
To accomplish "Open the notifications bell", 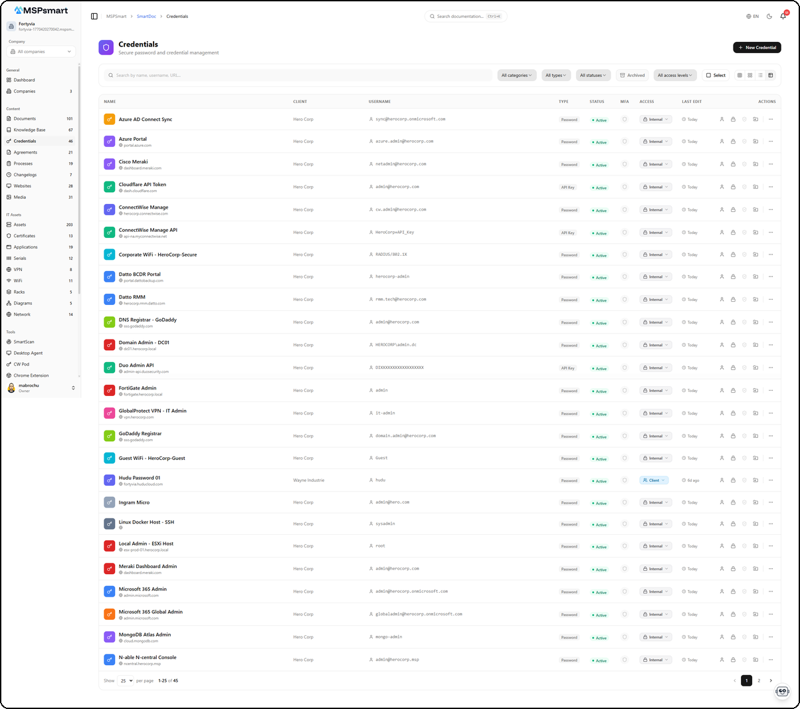I will point(783,16).
